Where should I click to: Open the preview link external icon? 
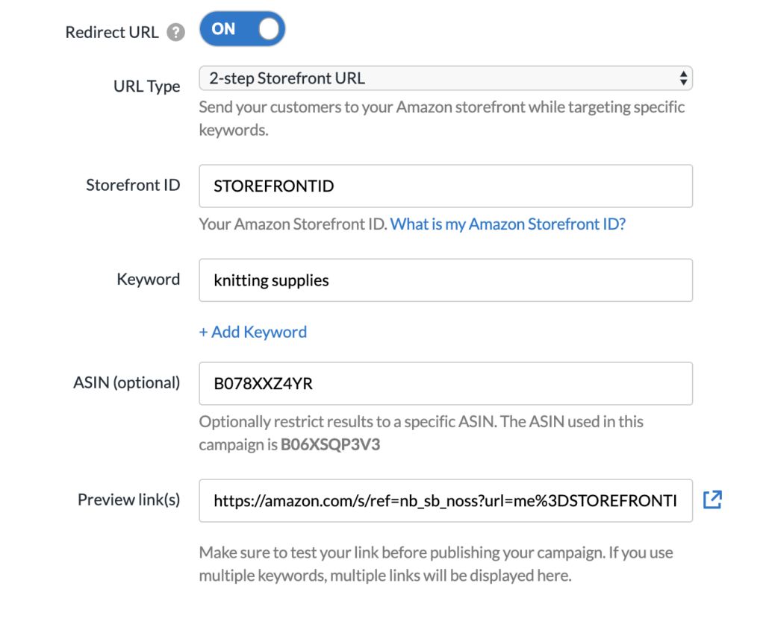[x=712, y=500]
